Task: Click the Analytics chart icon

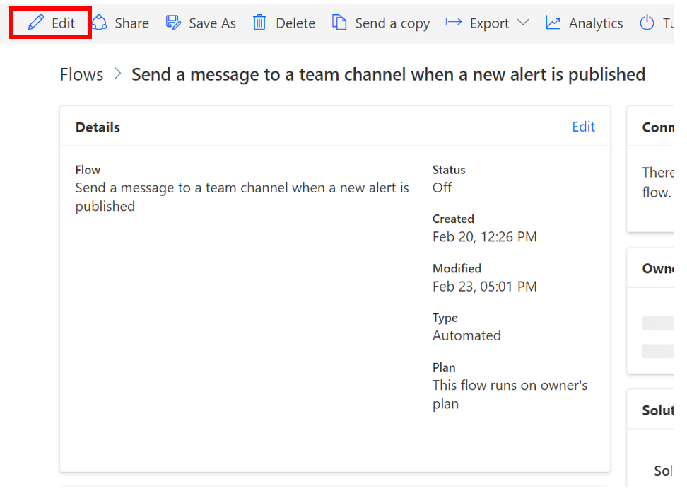Action: click(x=553, y=23)
